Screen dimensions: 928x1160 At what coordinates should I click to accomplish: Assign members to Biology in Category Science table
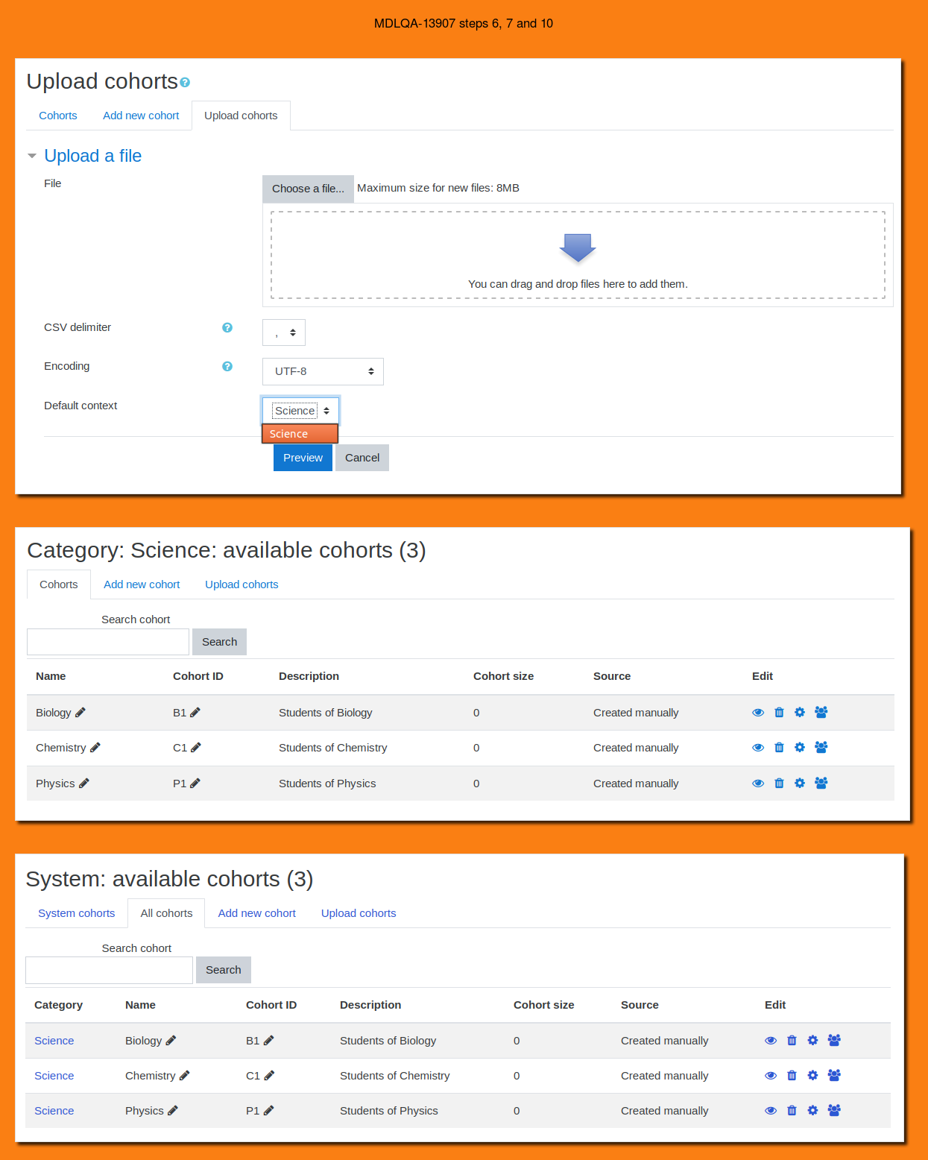pos(821,713)
